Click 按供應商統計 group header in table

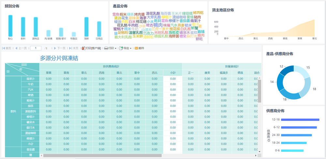click(x=111, y=66)
